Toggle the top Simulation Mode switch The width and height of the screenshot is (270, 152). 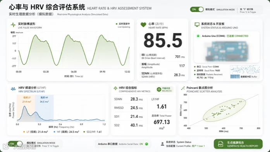point(197,9)
